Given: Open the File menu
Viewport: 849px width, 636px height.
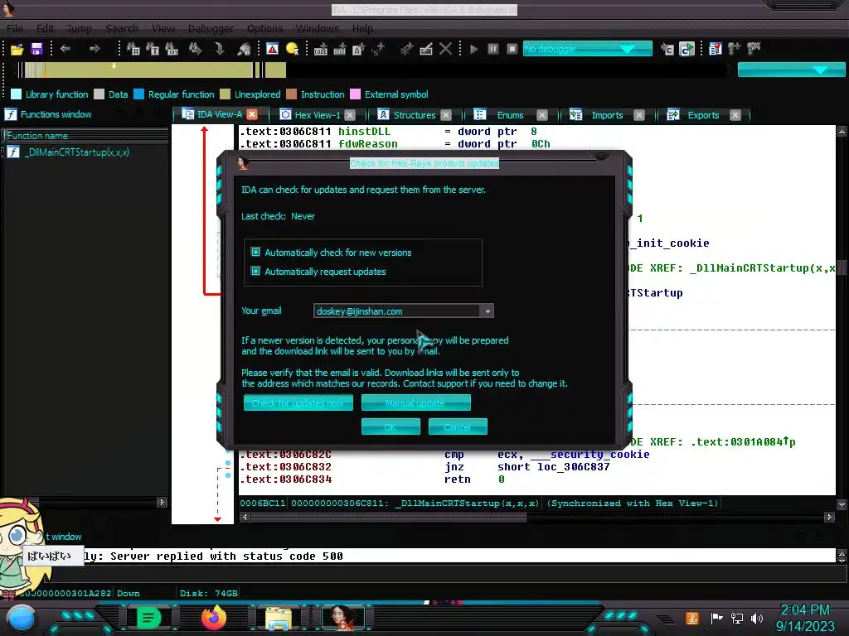Looking at the screenshot, I should tap(15, 29).
